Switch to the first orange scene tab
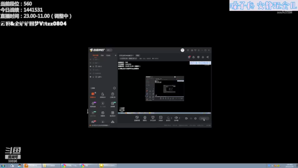Viewport: 298px width, 168px height. tap(95, 55)
